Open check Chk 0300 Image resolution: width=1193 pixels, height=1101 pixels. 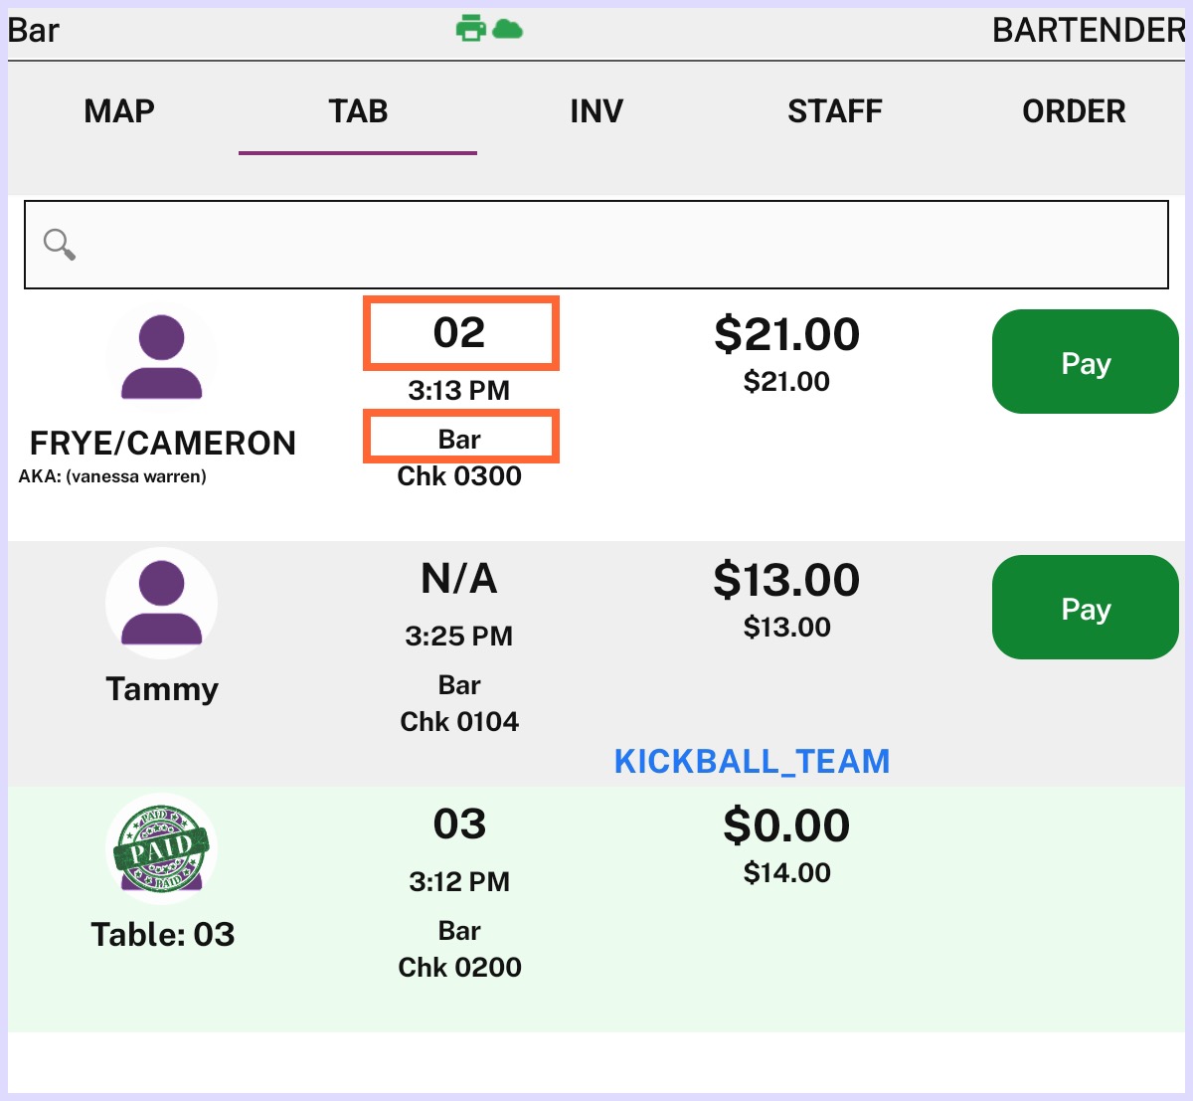tap(459, 476)
